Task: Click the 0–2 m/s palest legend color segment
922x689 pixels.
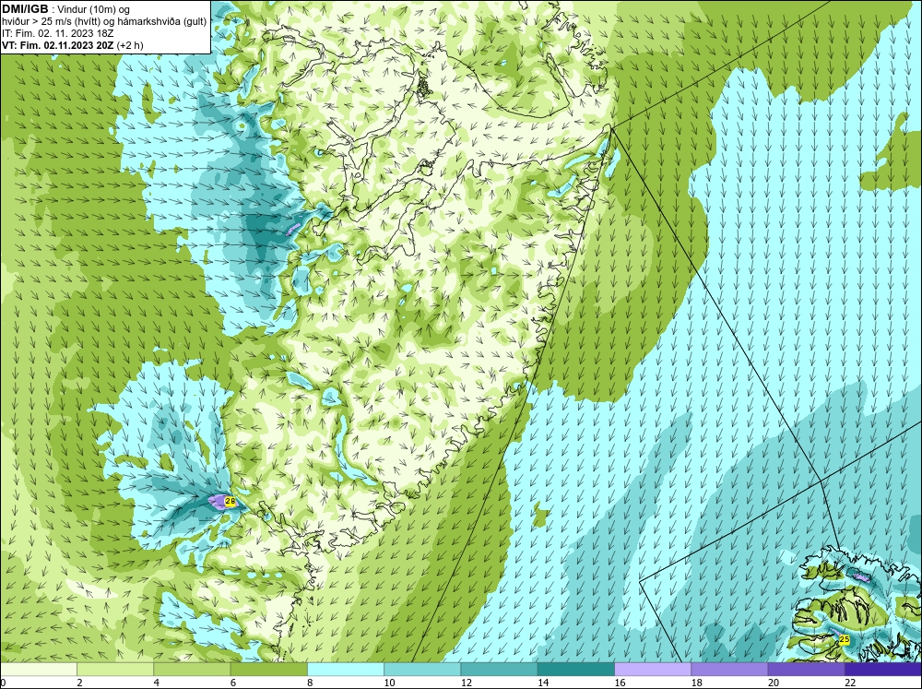Action: click(38, 669)
